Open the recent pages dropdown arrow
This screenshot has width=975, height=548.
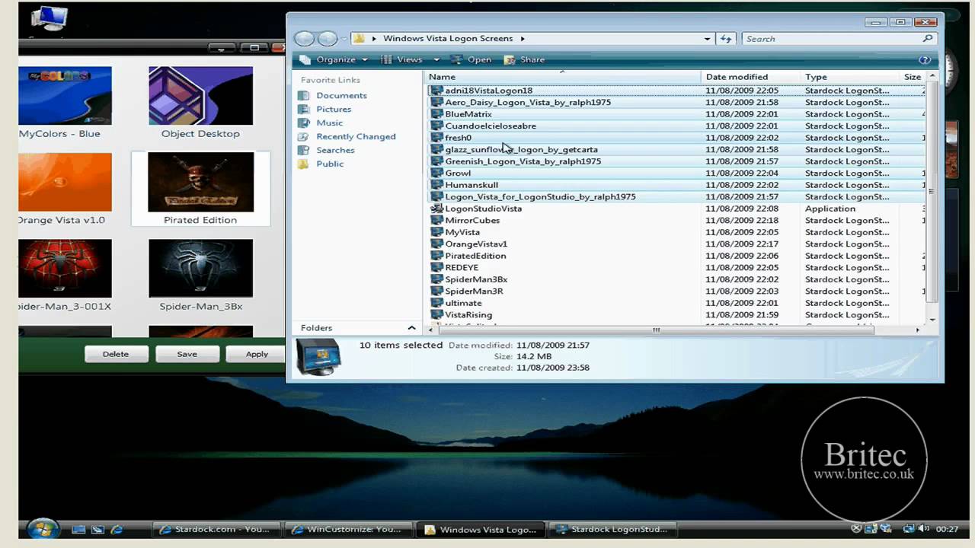pyautogui.click(x=344, y=39)
